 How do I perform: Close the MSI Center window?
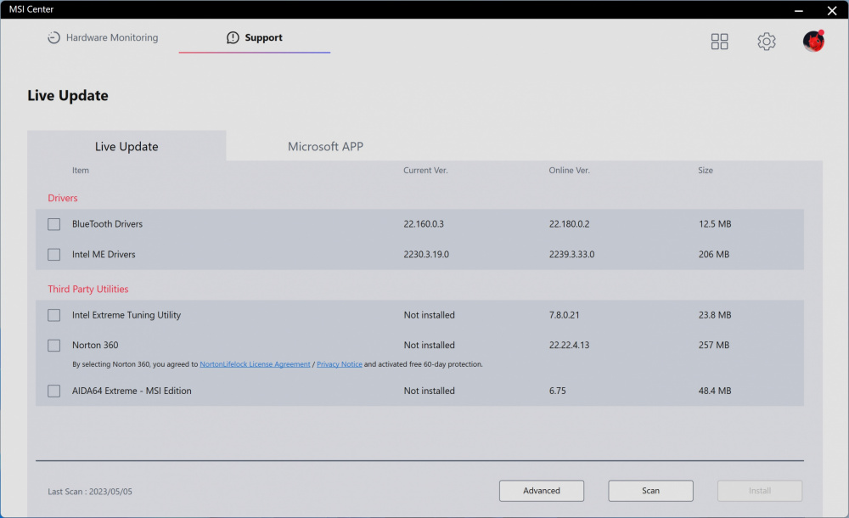point(832,10)
